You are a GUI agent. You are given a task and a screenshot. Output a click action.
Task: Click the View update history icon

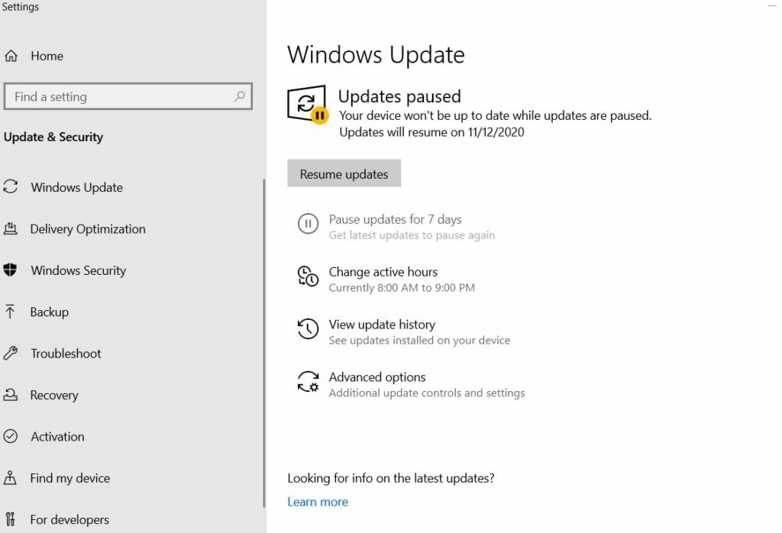point(308,329)
